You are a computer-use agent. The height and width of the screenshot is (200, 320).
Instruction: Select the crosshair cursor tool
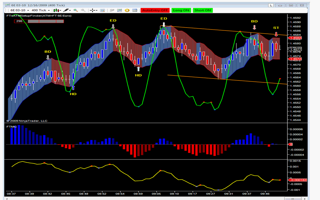[x=93, y=10]
